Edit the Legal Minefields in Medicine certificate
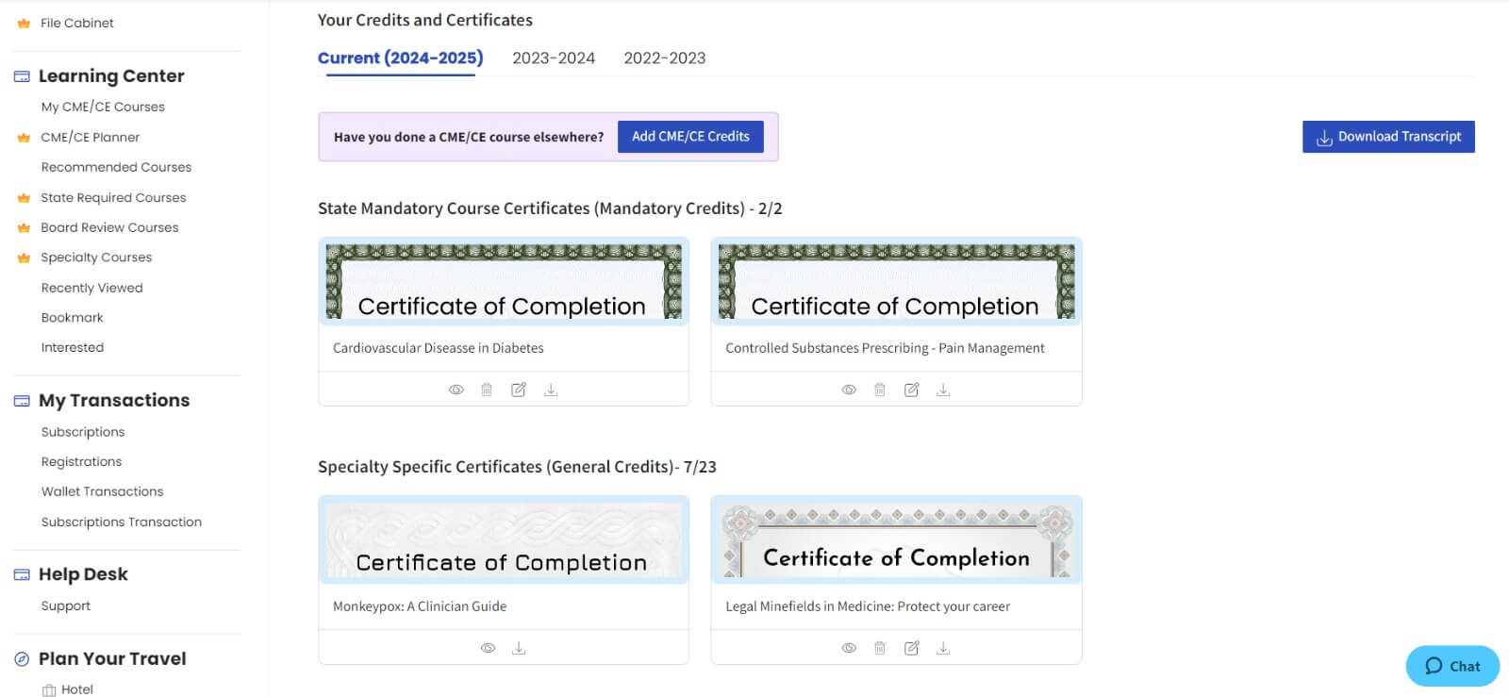This screenshot has height=697, width=1509. coord(912,648)
